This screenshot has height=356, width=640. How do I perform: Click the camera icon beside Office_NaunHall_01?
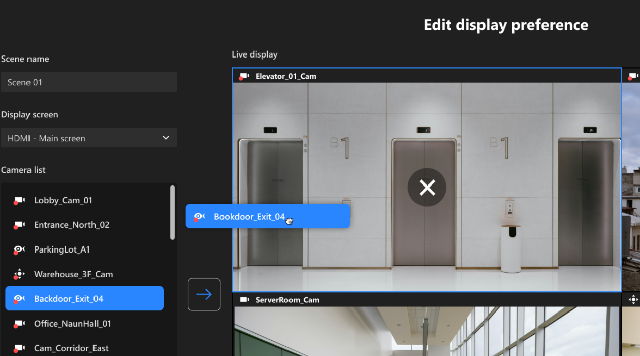pos(19,324)
